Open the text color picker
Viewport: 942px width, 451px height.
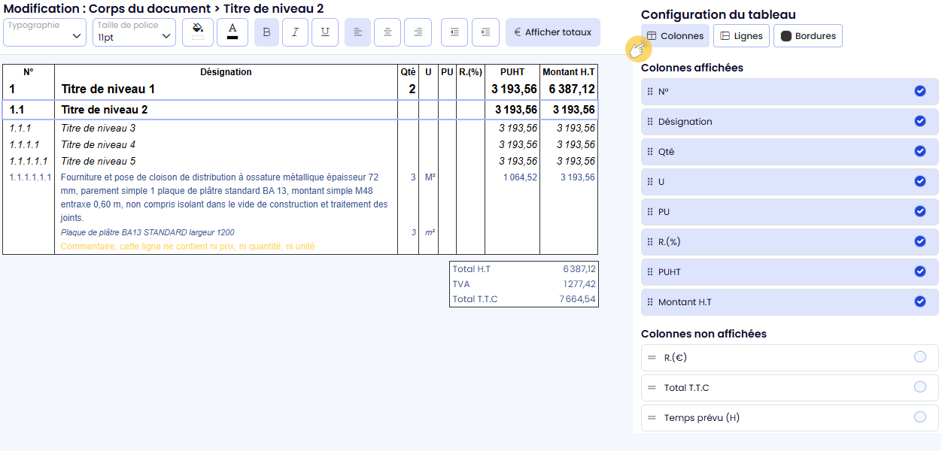coord(232,32)
